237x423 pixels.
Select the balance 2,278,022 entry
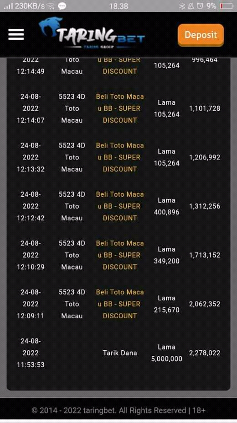click(x=205, y=353)
